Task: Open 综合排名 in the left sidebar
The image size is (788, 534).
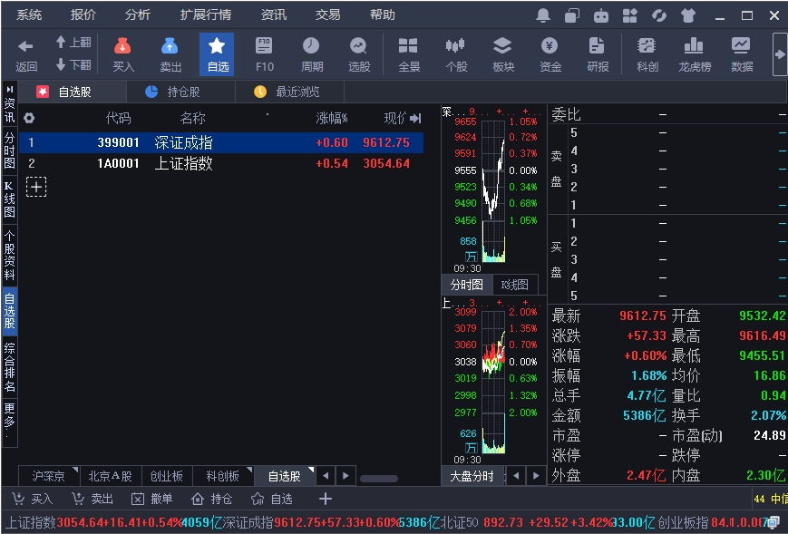Action: 10,367
